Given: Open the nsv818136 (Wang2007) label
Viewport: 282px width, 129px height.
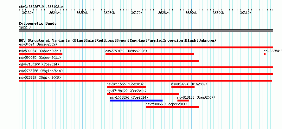Looking at the screenshot, I should tap(196, 97).
